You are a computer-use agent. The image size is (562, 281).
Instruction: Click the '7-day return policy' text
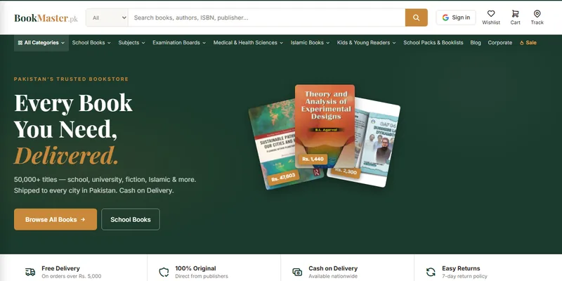click(464, 276)
